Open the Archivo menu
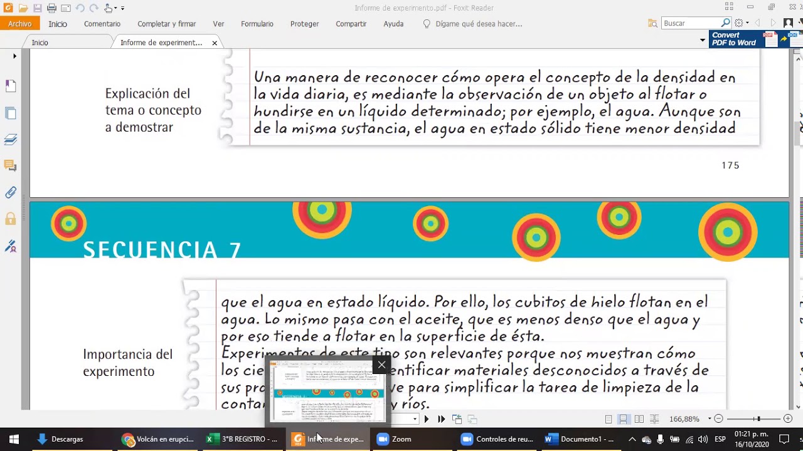 (x=20, y=24)
